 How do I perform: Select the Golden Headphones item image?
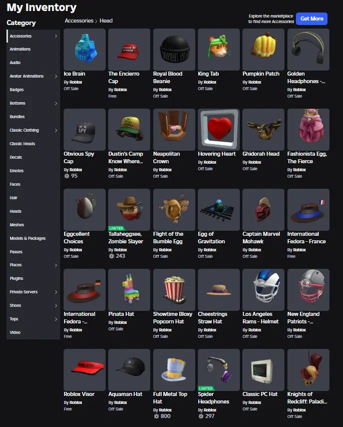coord(308,50)
